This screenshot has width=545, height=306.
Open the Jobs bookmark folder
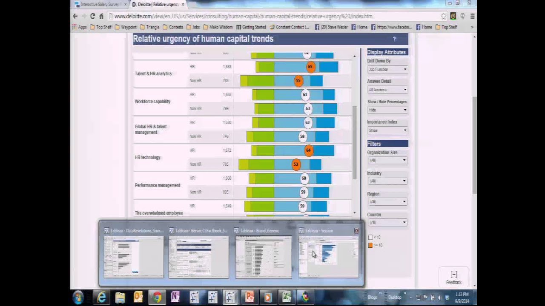click(x=193, y=27)
